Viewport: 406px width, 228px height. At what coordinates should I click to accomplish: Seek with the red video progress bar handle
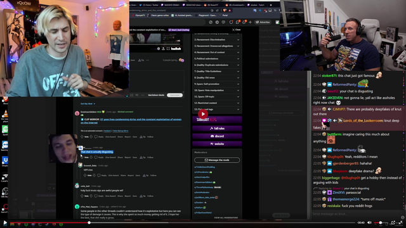click(x=89, y=222)
